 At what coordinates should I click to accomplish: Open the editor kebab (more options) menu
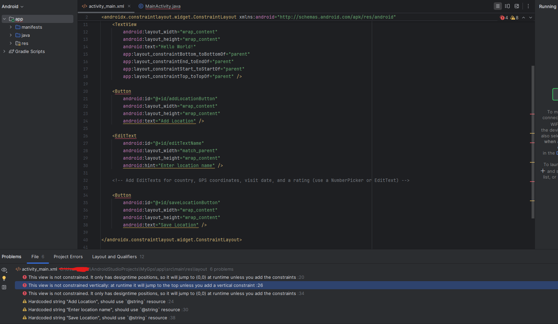[528, 6]
